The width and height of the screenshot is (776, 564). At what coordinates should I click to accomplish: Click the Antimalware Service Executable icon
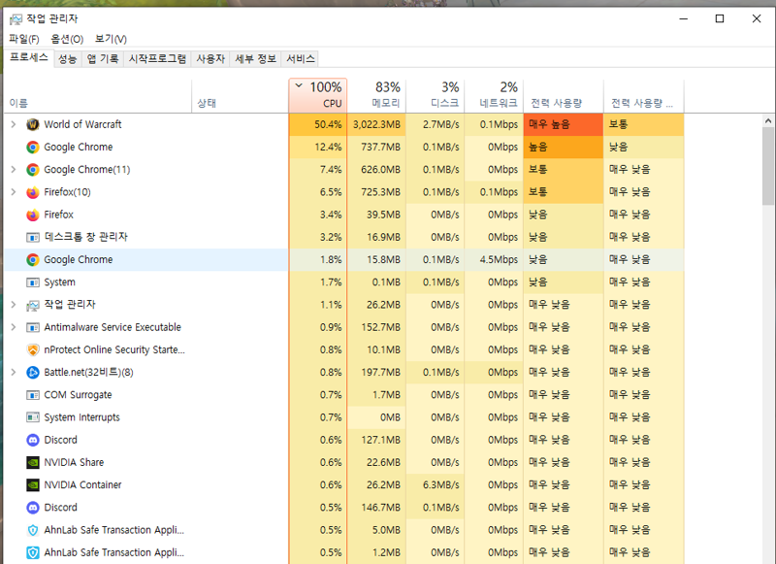coord(33,327)
